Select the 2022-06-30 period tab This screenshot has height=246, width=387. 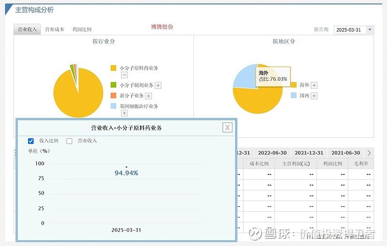pos(272,153)
